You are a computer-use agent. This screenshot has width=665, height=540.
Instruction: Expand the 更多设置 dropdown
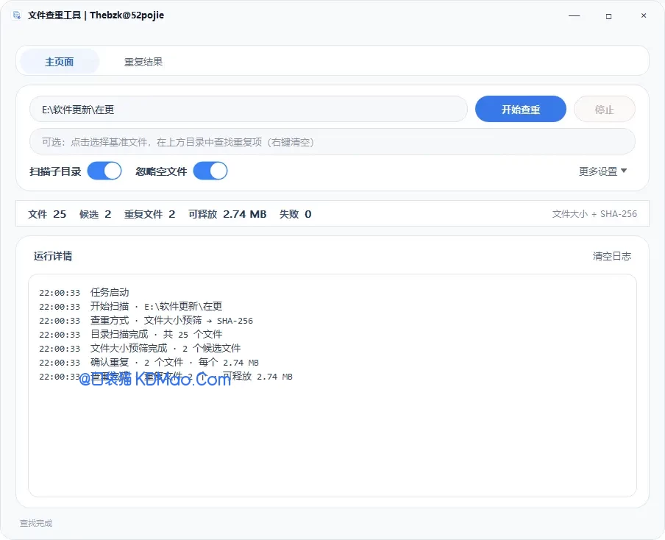point(602,171)
